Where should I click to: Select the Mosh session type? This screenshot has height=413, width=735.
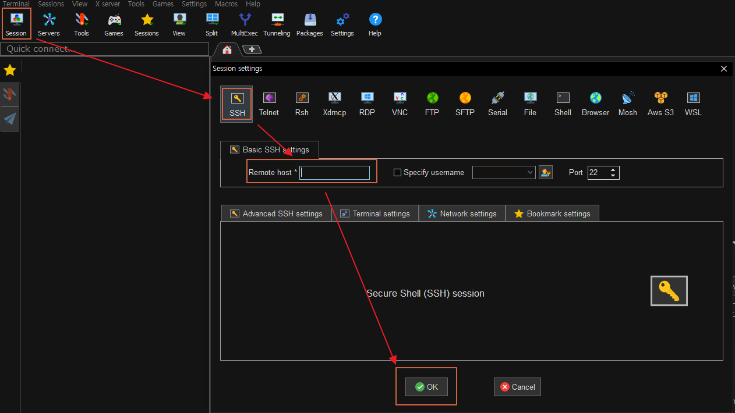tap(628, 105)
